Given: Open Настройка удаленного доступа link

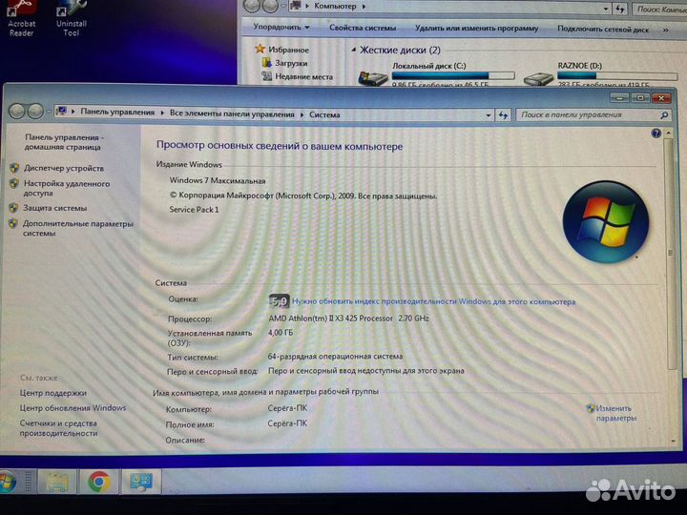Looking at the screenshot, I should click(x=67, y=188).
